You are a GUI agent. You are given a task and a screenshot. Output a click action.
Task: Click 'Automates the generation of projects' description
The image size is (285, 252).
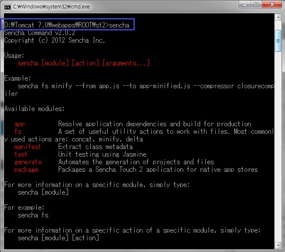[136, 162]
